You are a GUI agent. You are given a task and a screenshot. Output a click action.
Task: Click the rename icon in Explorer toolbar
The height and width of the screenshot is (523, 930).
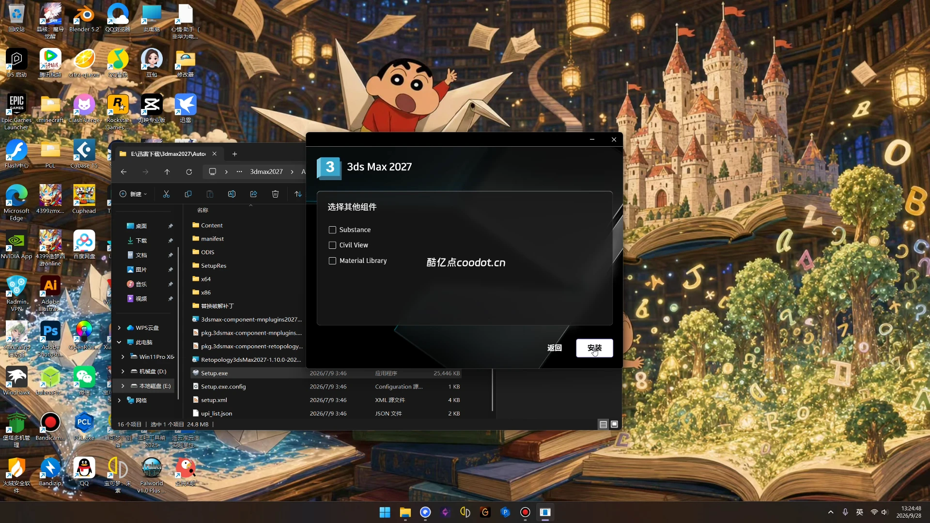point(232,194)
